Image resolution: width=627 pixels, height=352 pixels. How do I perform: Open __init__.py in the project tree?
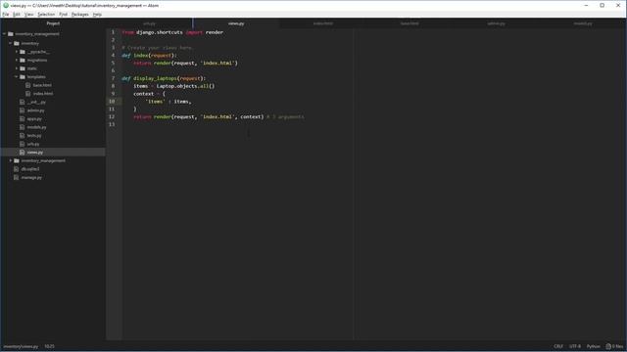[36, 102]
